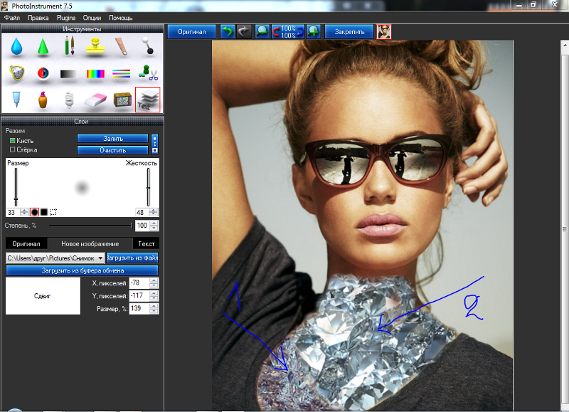
Task: Select the orange bottle glamour skin tool
Action: pos(43,100)
